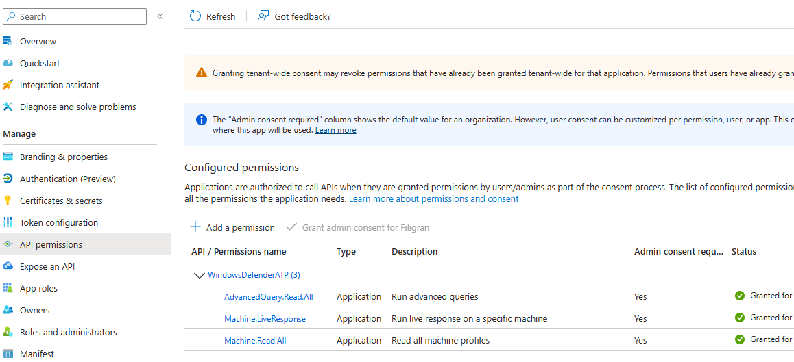Viewport: 794px width, 362px height.
Task: Click 'Run advanced queries' description
Action: click(435, 297)
